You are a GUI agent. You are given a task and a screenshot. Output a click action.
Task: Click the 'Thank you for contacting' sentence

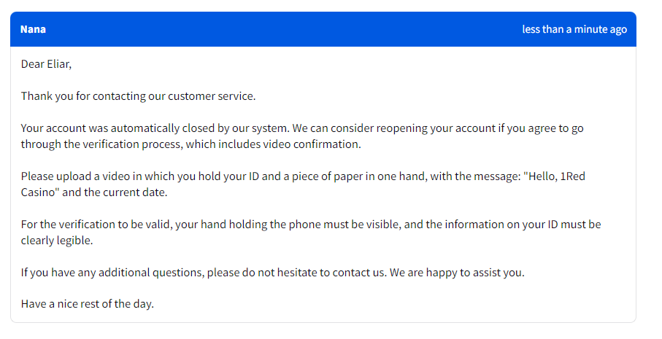click(x=88, y=96)
